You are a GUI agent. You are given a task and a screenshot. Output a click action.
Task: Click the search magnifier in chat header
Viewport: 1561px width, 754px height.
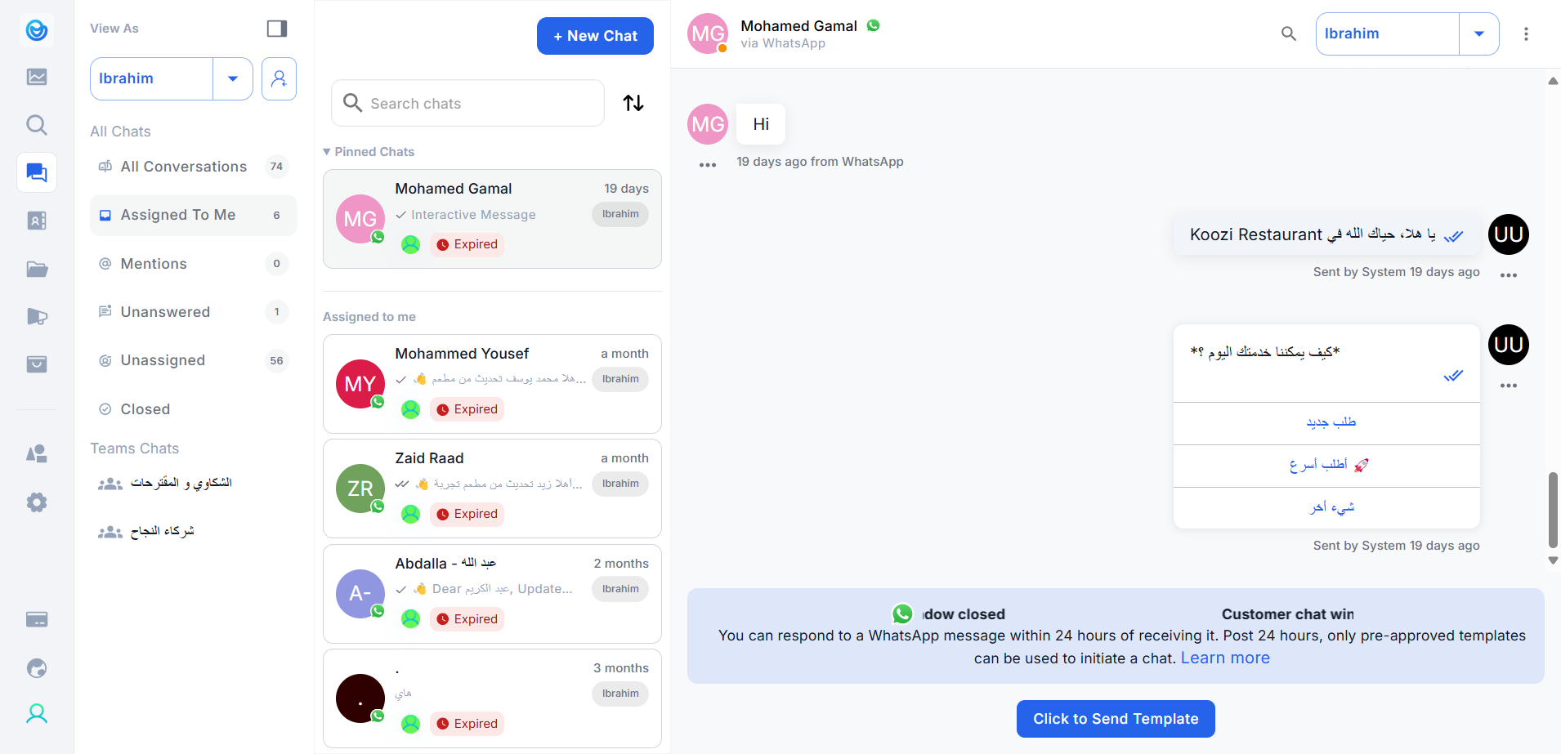pyautogui.click(x=1289, y=33)
